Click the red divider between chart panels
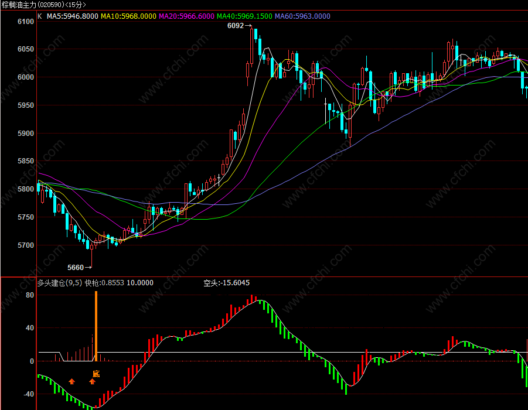 (264, 276)
